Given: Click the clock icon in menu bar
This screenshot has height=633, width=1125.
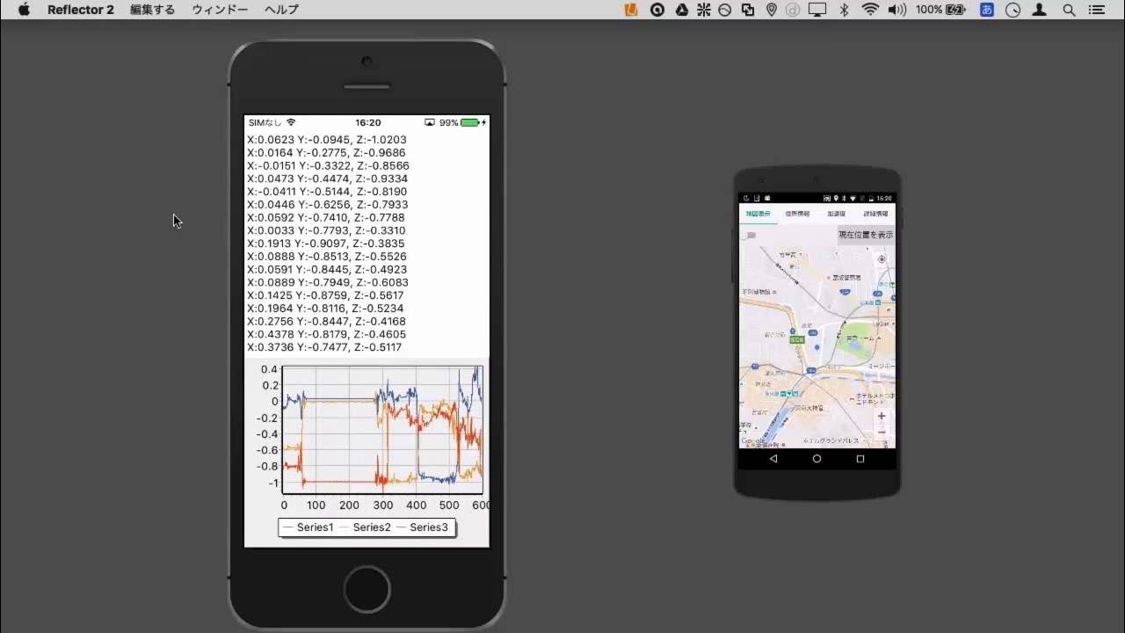Looking at the screenshot, I should pyautogui.click(x=1013, y=10).
